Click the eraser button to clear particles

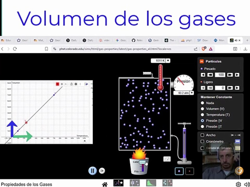pos(167,159)
